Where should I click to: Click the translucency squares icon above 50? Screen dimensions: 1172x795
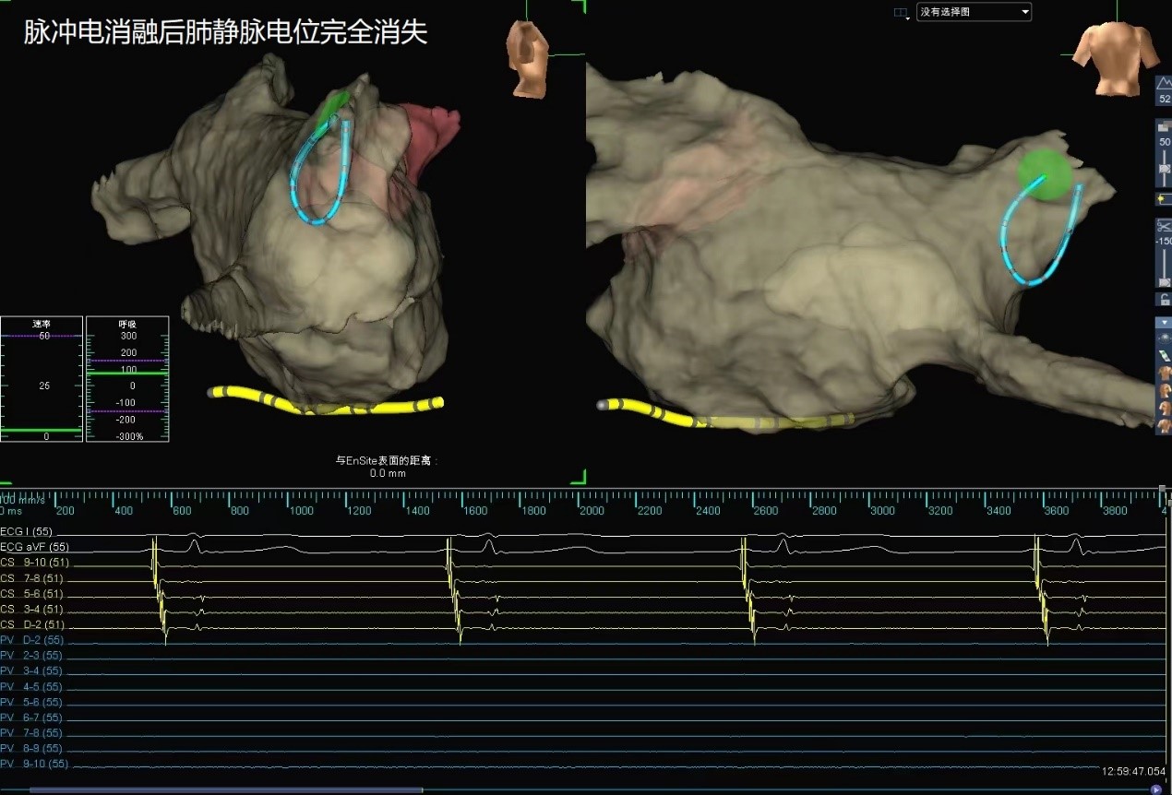[1164, 126]
